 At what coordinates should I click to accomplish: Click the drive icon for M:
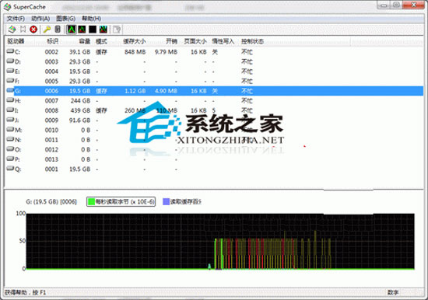[10, 130]
